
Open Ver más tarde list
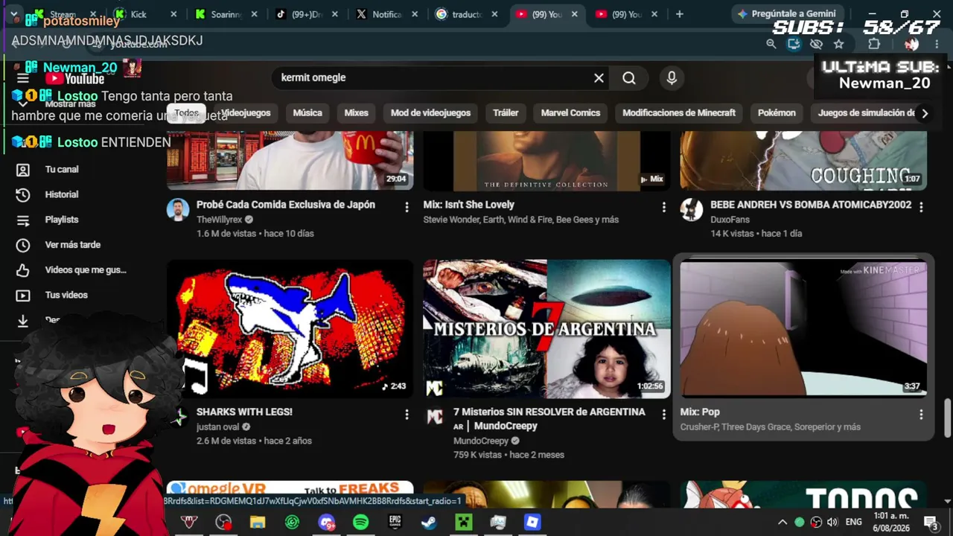click(x=72, y=245)
